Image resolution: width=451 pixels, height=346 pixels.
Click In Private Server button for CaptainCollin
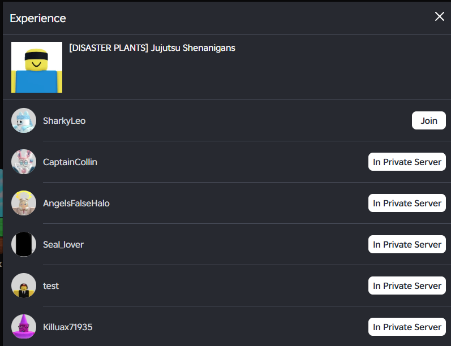[407, 162]
